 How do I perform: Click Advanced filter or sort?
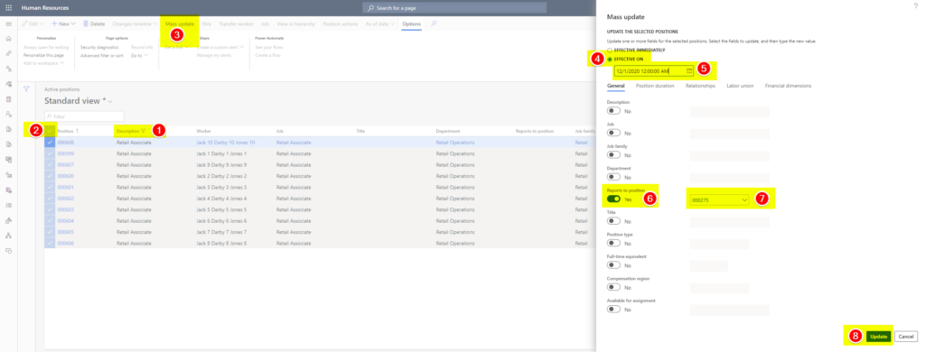coord(101,55)
